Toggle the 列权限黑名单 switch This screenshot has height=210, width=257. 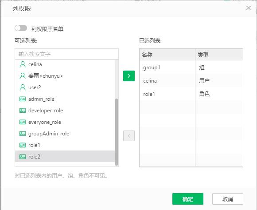pyautogui.click(x=21, y=28)
